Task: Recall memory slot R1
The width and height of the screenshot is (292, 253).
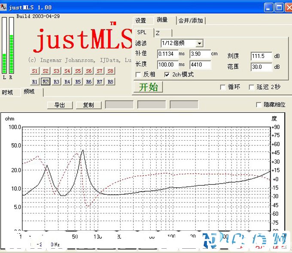Action: pyautogui.click(x=35, y=81)
